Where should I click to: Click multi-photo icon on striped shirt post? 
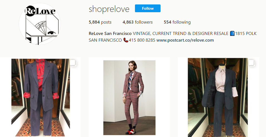point(251,63)
